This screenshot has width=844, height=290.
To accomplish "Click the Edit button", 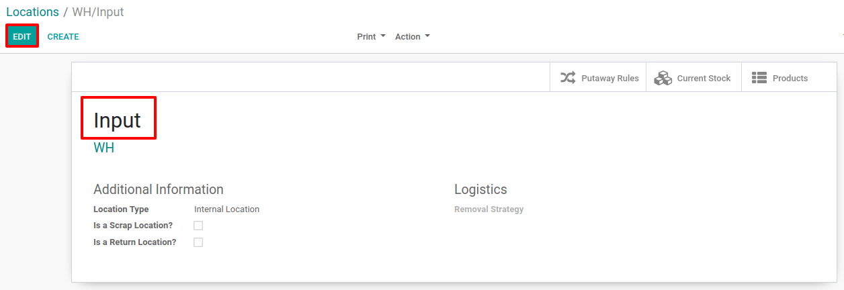I will pyautogui.click(x=22, y=36).
